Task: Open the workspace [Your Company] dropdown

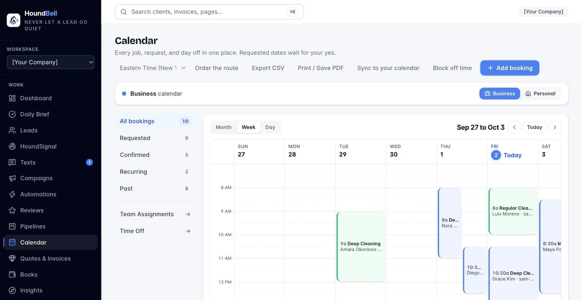Action: pos(50,62)
